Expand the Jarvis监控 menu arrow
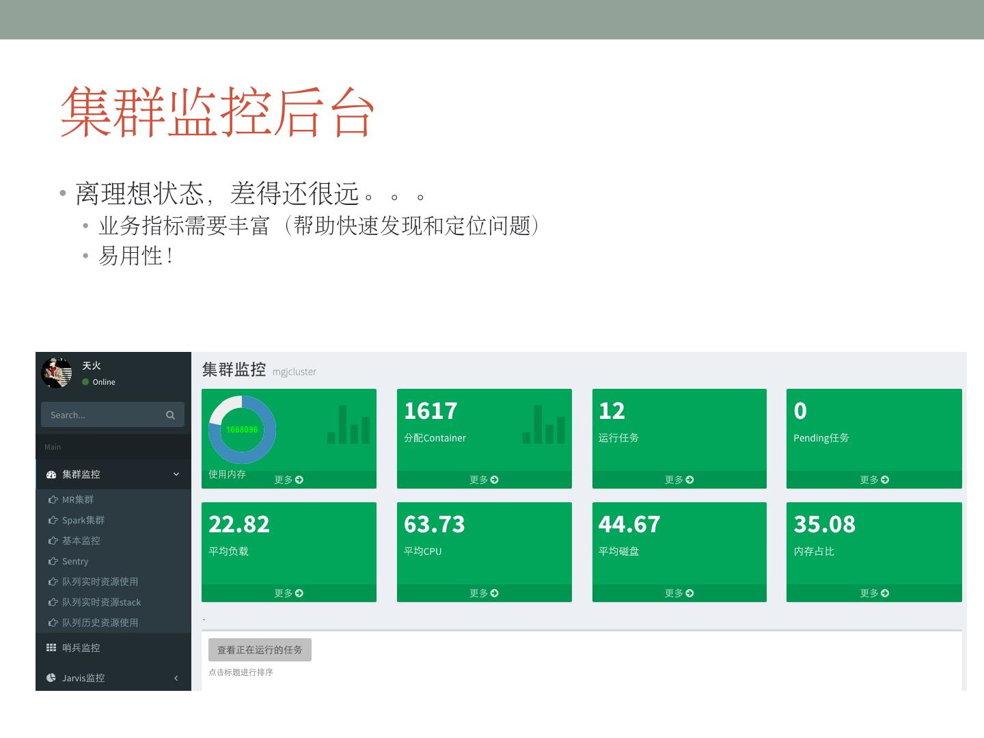 coord(176,678)
